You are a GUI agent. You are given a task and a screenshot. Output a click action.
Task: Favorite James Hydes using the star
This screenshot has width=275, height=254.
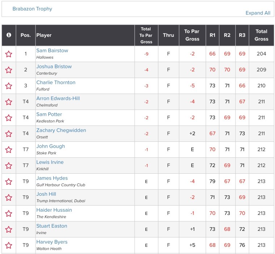tap(9, 181)
